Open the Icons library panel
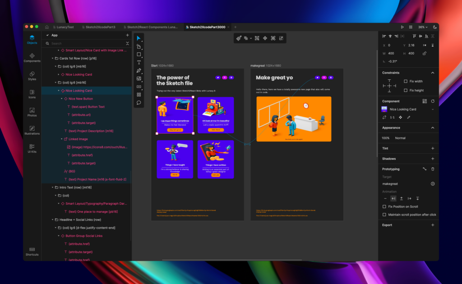The width and height of the screenshot is (462, 284). point(32,94)
